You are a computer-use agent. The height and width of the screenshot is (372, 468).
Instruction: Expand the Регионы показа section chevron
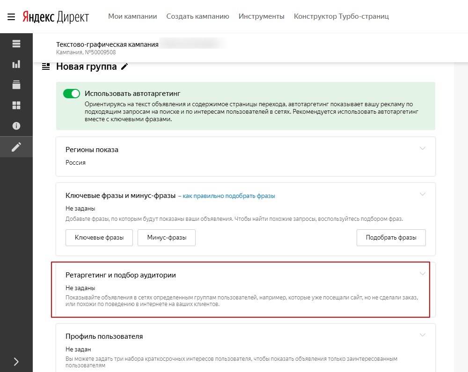pyautogui.click(x=423, y=148)
